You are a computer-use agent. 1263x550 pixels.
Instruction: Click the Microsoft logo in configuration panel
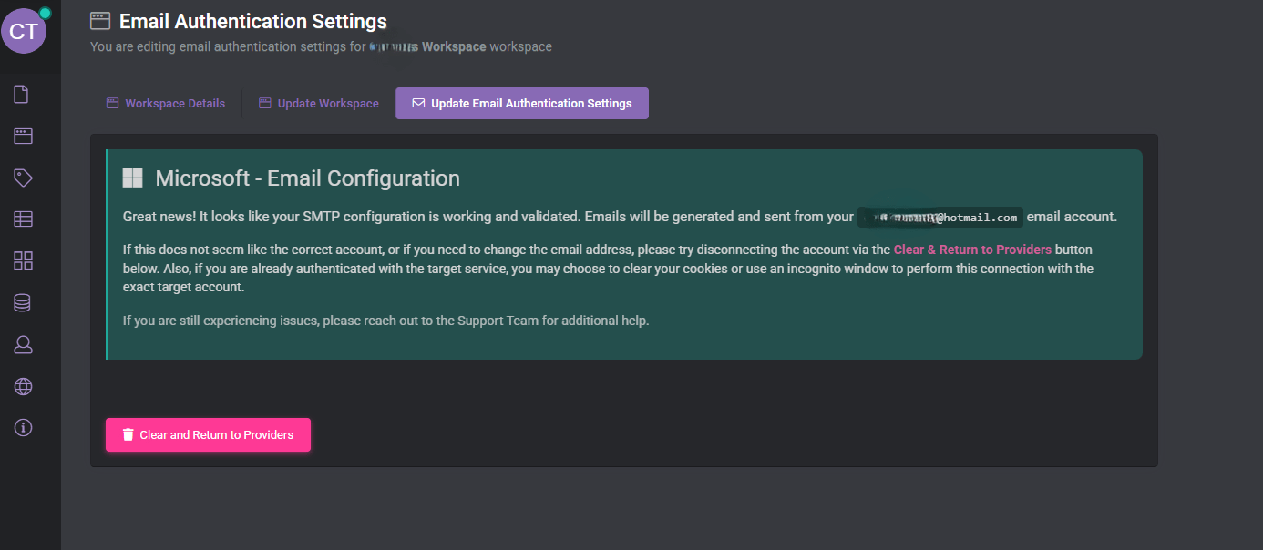point(133,178)
